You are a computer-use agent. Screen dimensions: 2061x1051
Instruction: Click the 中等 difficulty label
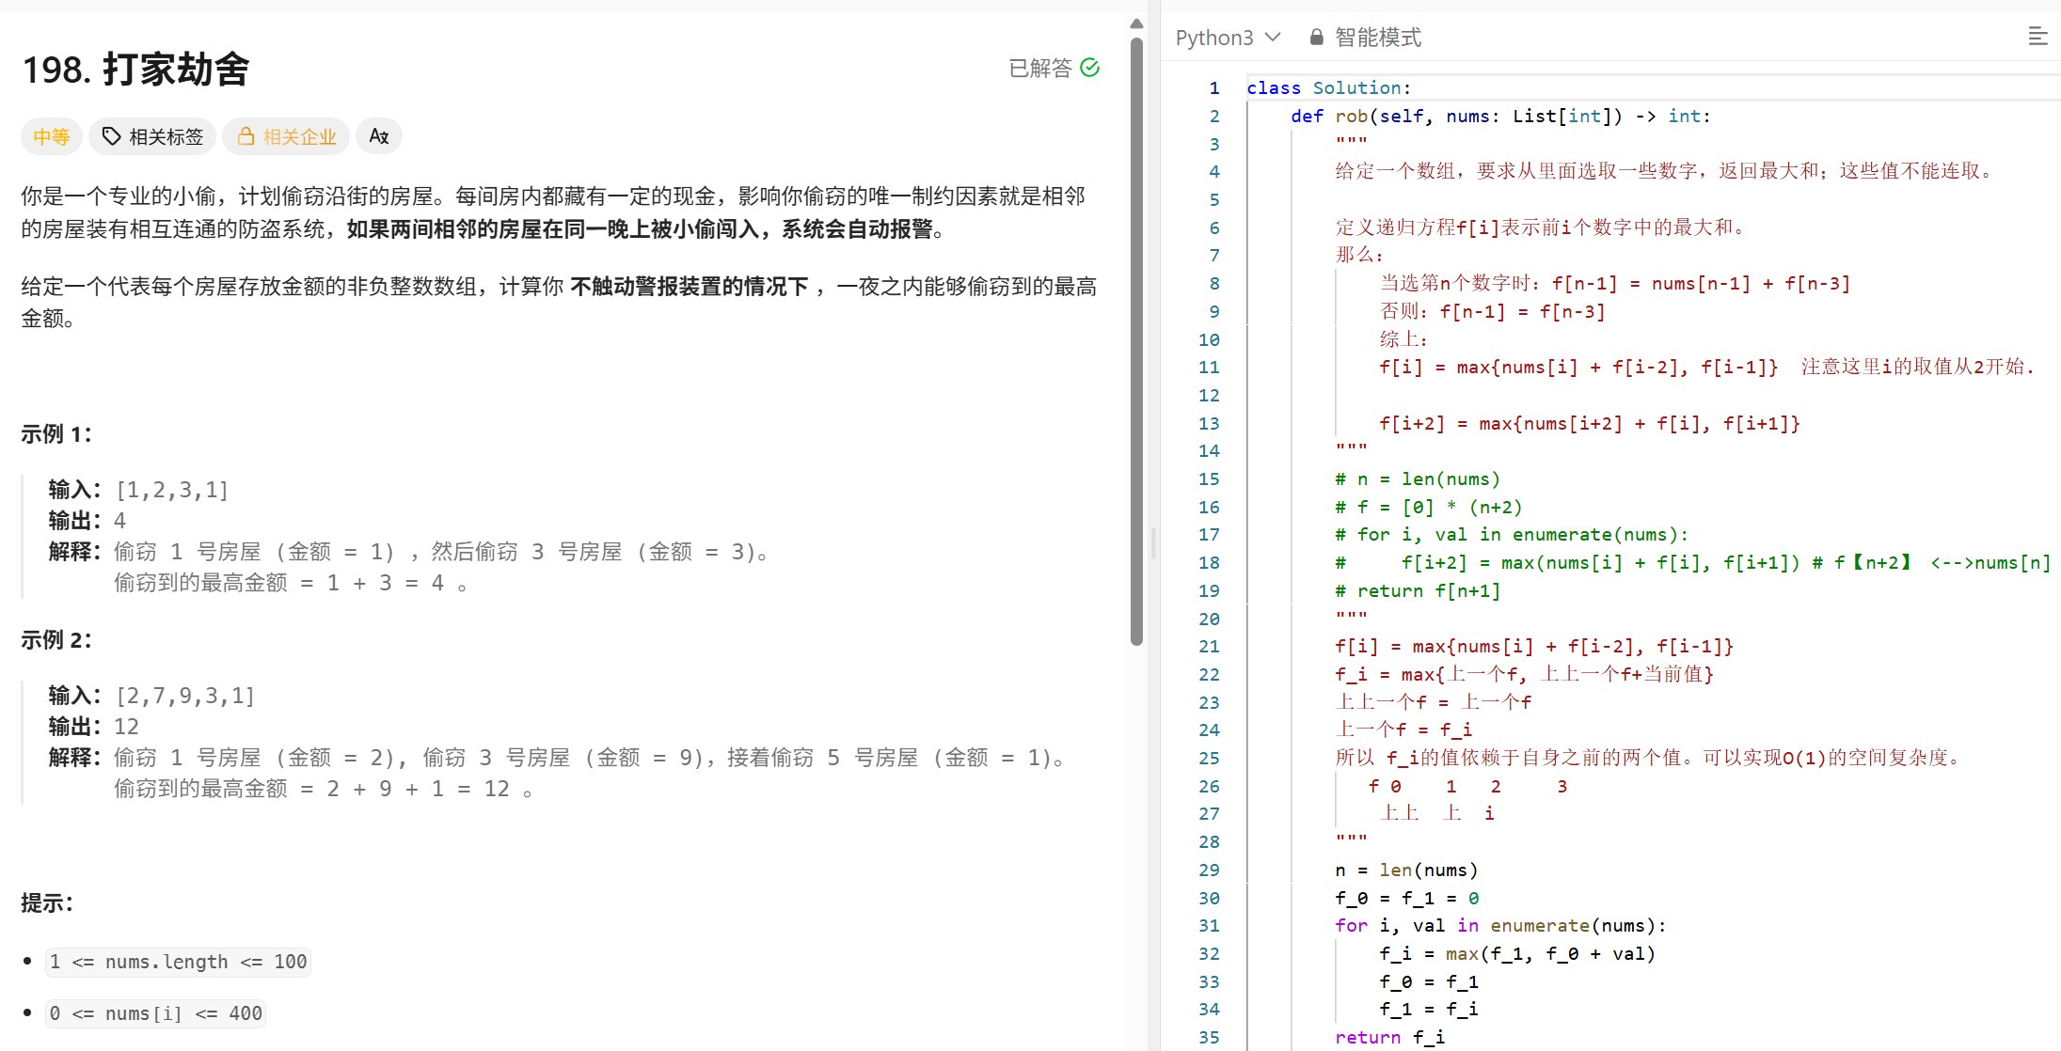52,136
